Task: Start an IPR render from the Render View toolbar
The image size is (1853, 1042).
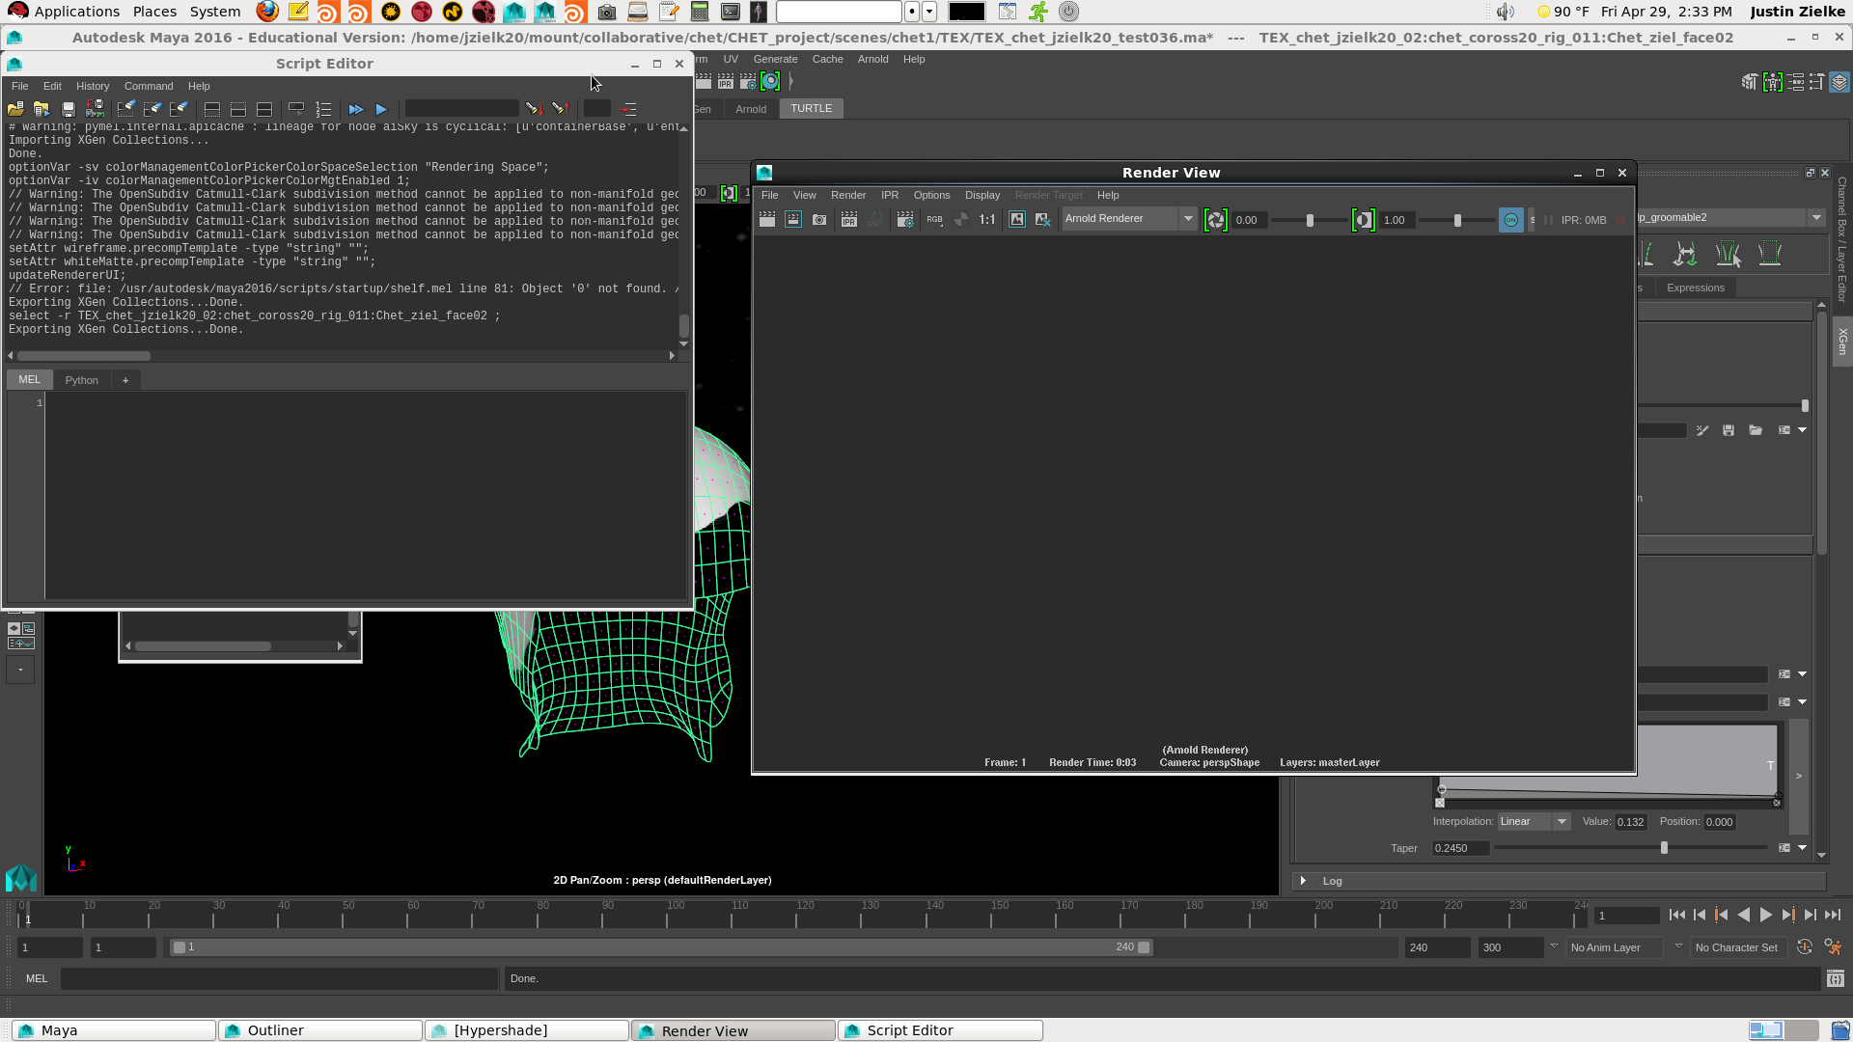Action: (x=849, y=220)
